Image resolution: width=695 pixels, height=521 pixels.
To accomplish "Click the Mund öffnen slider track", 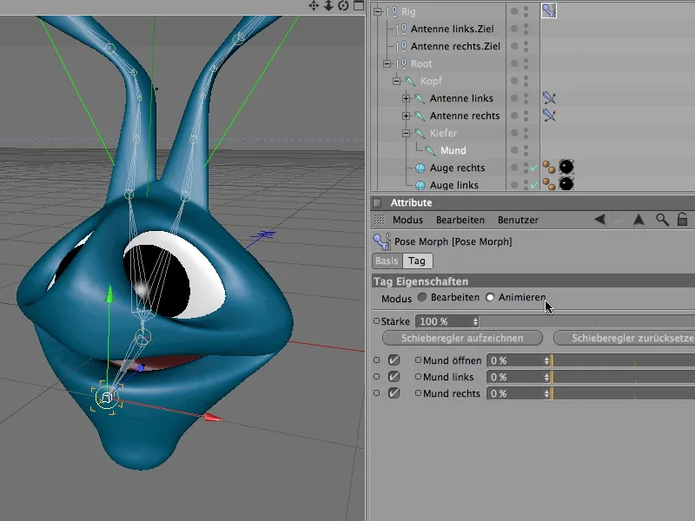I will (623, 360).
